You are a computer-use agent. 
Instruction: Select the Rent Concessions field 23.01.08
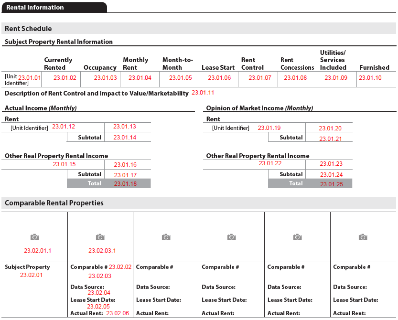coord(295,78)
